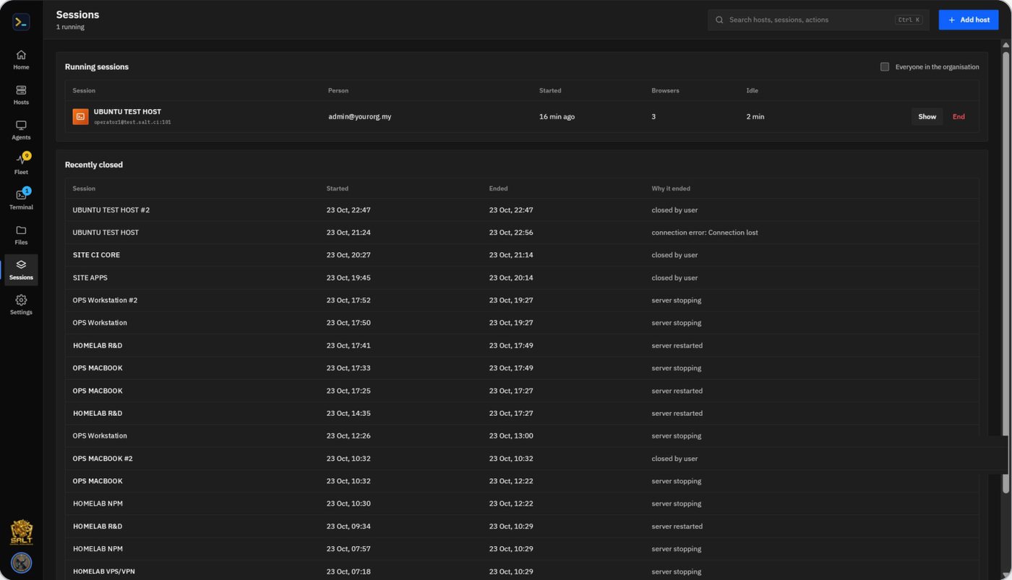Click the Why it ended column header
Viewport: 1012px width, 580px height.
pyautogui.click(x=671, y=189)
